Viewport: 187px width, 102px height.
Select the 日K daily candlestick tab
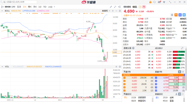point(25,7)
